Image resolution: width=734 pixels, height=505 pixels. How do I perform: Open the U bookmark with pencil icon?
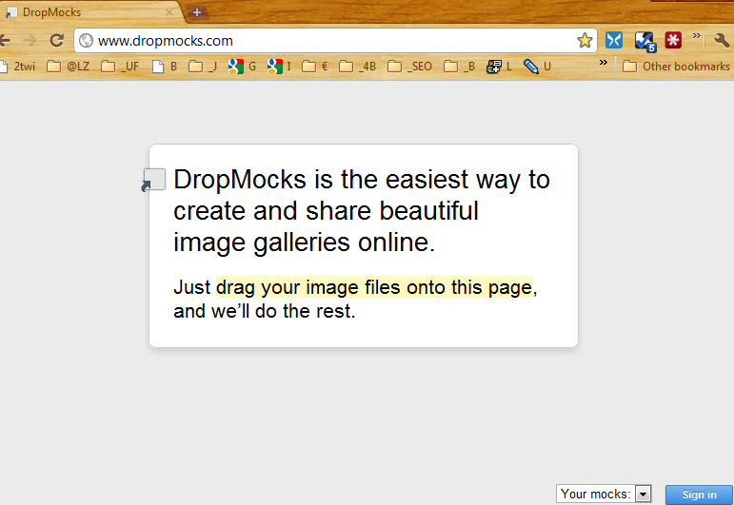[537, 67]
